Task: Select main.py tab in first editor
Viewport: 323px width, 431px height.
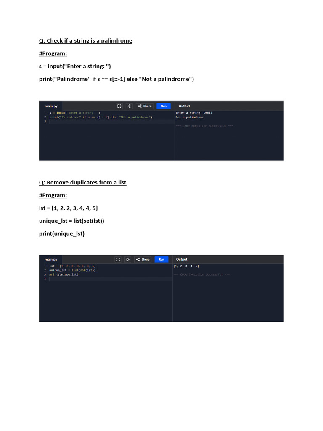Action: tap(51, 106)
